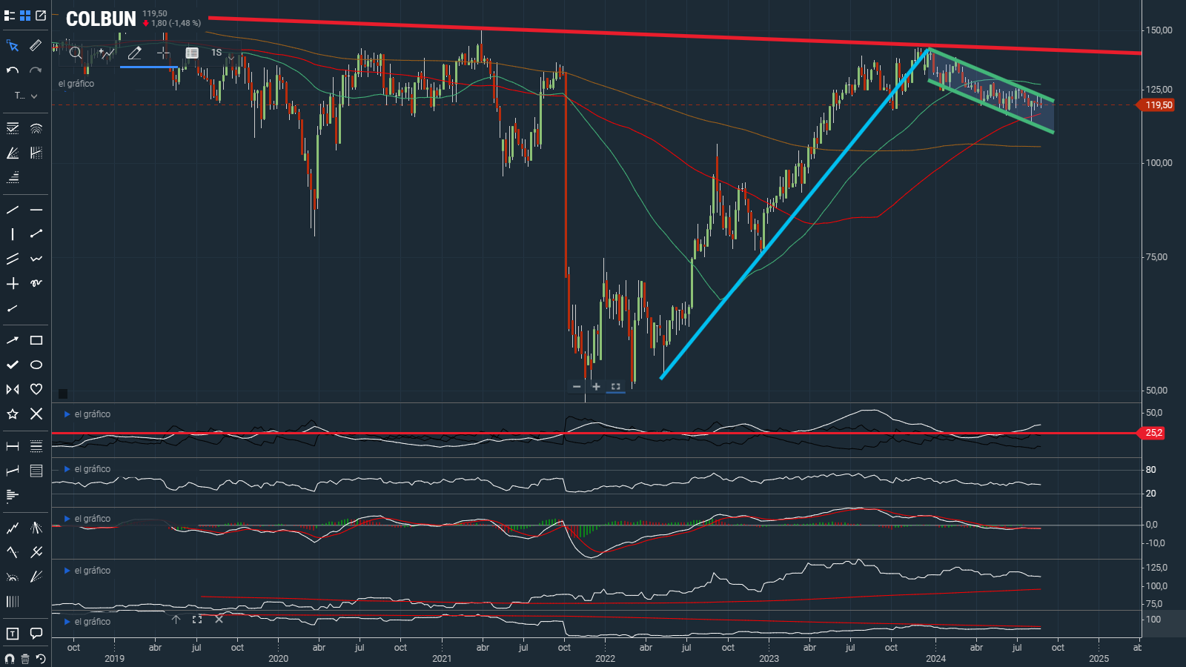Toggle the magnet snap mode

pyautogui.click(x=10, y=658)
